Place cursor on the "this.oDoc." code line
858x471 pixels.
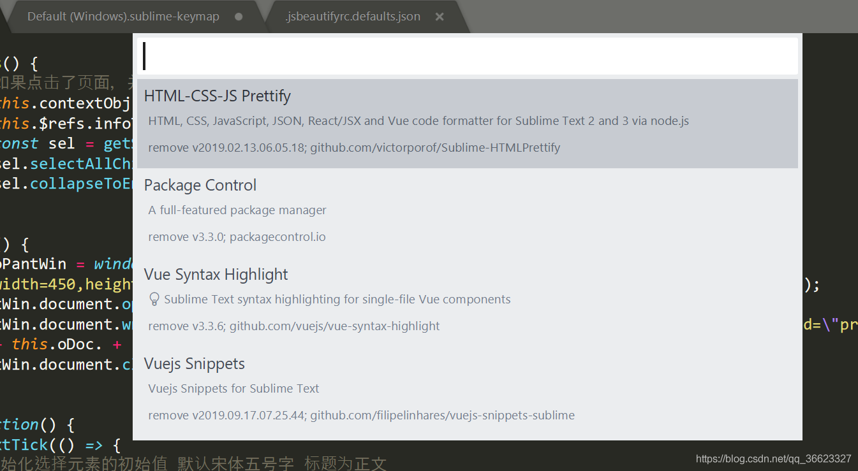pos(64,345)
